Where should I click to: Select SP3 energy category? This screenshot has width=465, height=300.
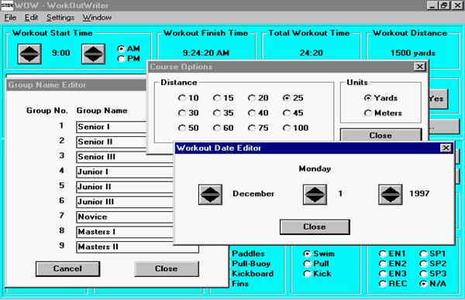(x=433, y=274)
